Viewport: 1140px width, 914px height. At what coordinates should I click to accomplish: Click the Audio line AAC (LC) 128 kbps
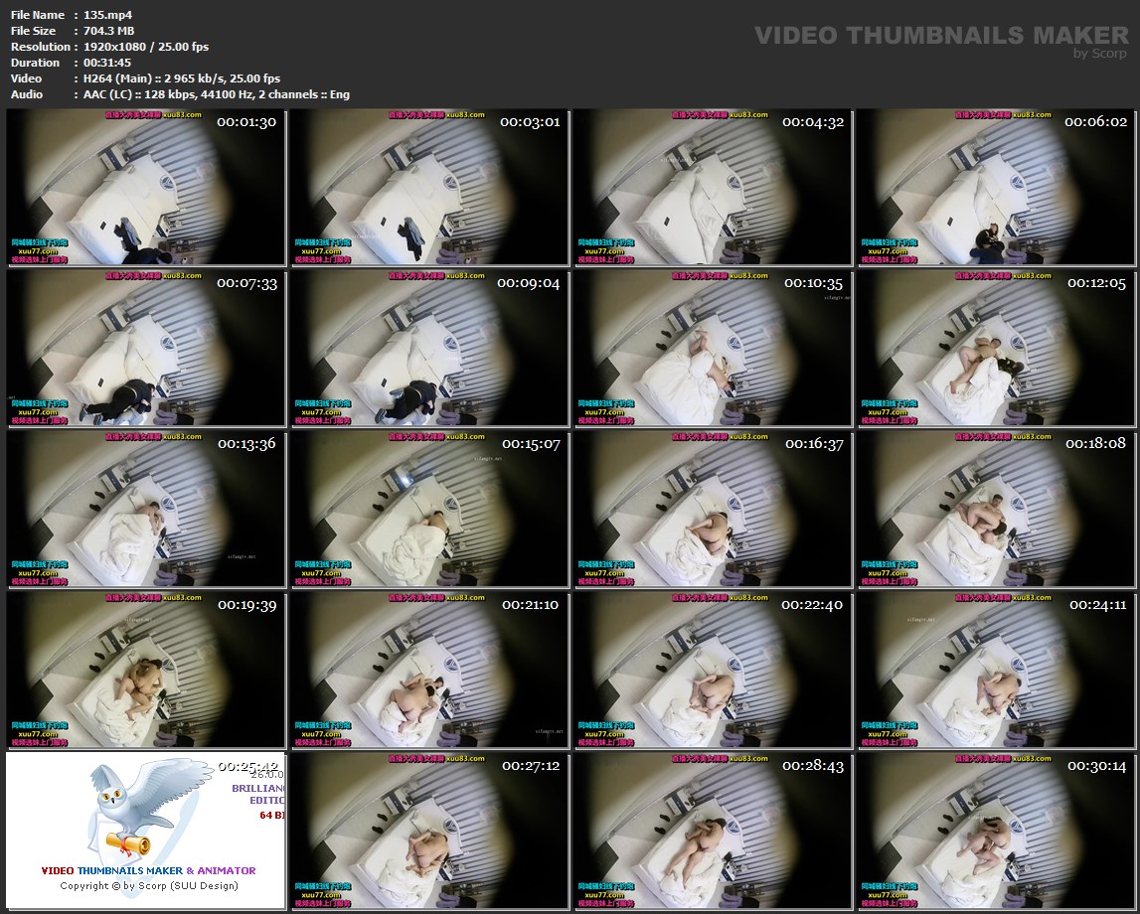tap(217, 94)
